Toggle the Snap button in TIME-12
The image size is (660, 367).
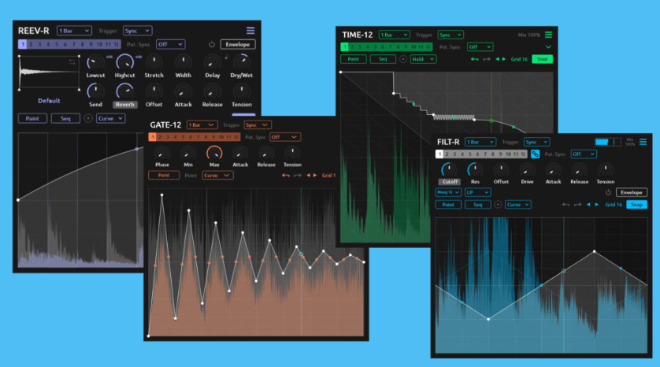542,59
